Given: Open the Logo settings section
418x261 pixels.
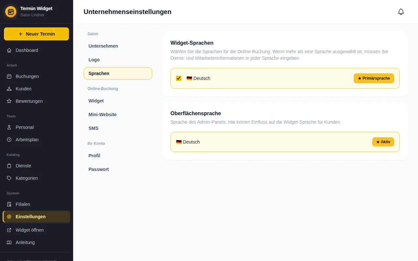Looking at the screenshot, I should pos(118,60).
